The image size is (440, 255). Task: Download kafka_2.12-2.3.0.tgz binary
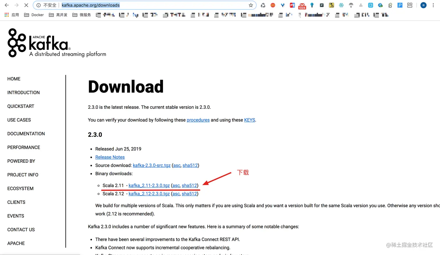point(149,194)
